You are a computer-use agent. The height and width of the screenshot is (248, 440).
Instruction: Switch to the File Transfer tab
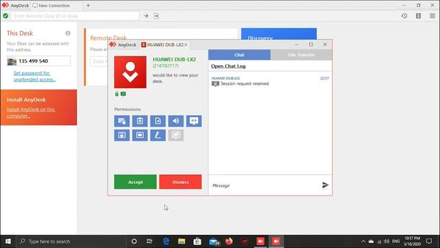coord(301,55)
